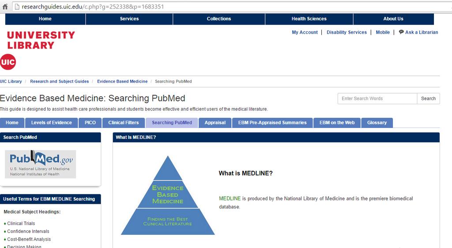Screen dimensions: 452x248
Task: Follow Research and Subject Guides breadcrumb
Action: pyautogui.click(x=60, y=82)
